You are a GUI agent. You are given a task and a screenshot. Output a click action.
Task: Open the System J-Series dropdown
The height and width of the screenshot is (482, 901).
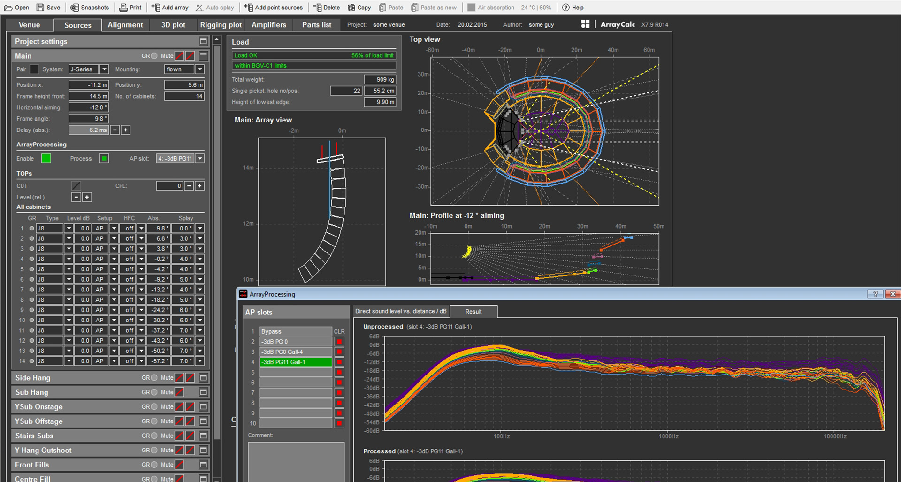tap(104, 69)
